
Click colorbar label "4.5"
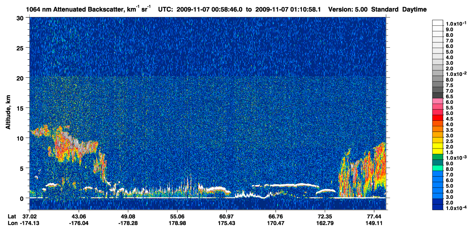pos(450,119)
